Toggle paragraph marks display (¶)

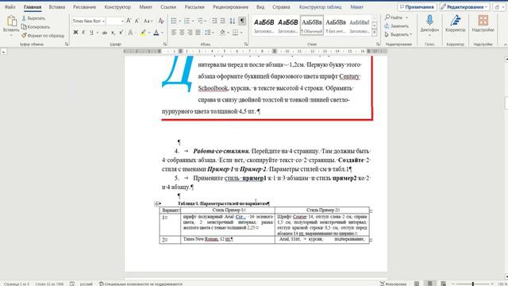coord(242,21)
